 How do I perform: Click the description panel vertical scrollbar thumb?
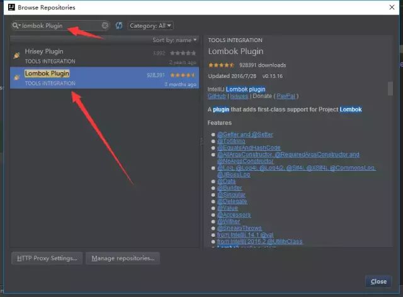tap(390, 89)
